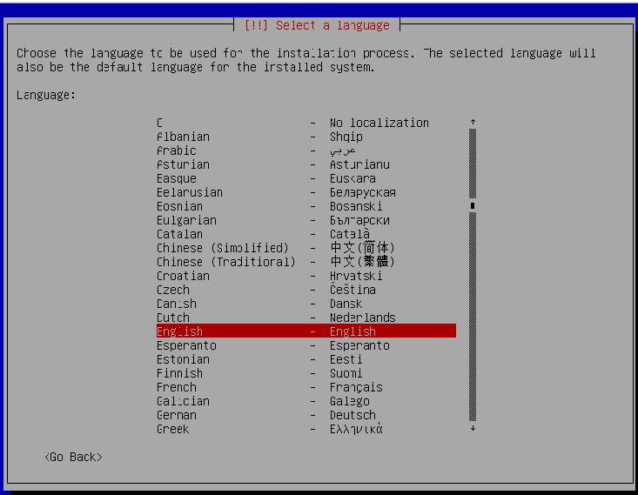Select Catalan (Català)

pos(306,234)
